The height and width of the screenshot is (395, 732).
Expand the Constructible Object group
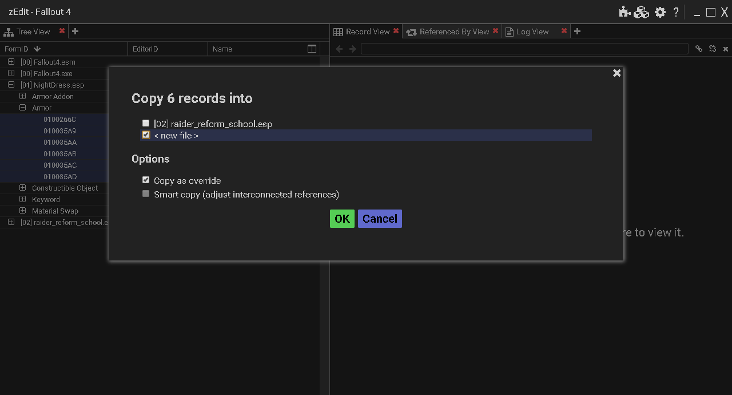point(23,188)
